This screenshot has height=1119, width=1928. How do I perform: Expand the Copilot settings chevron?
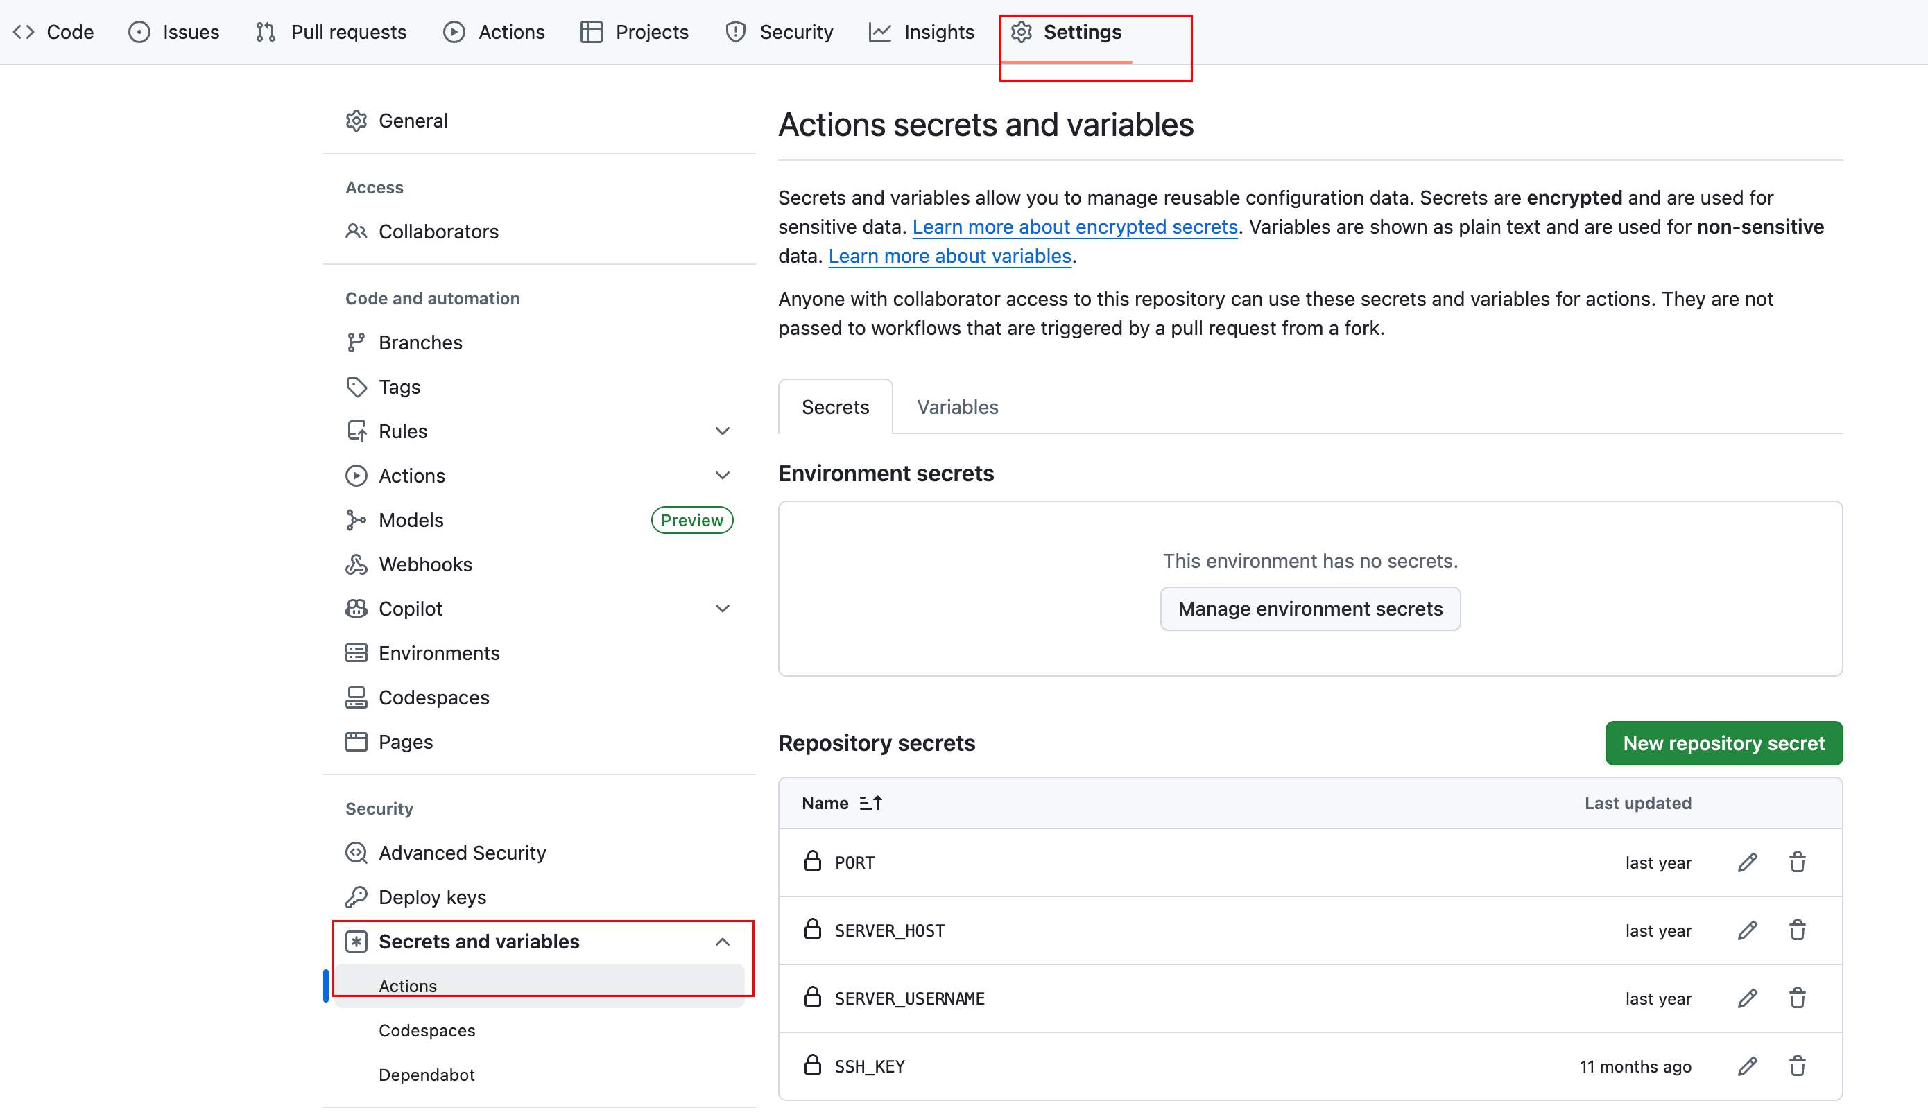[x=722, y=609]
